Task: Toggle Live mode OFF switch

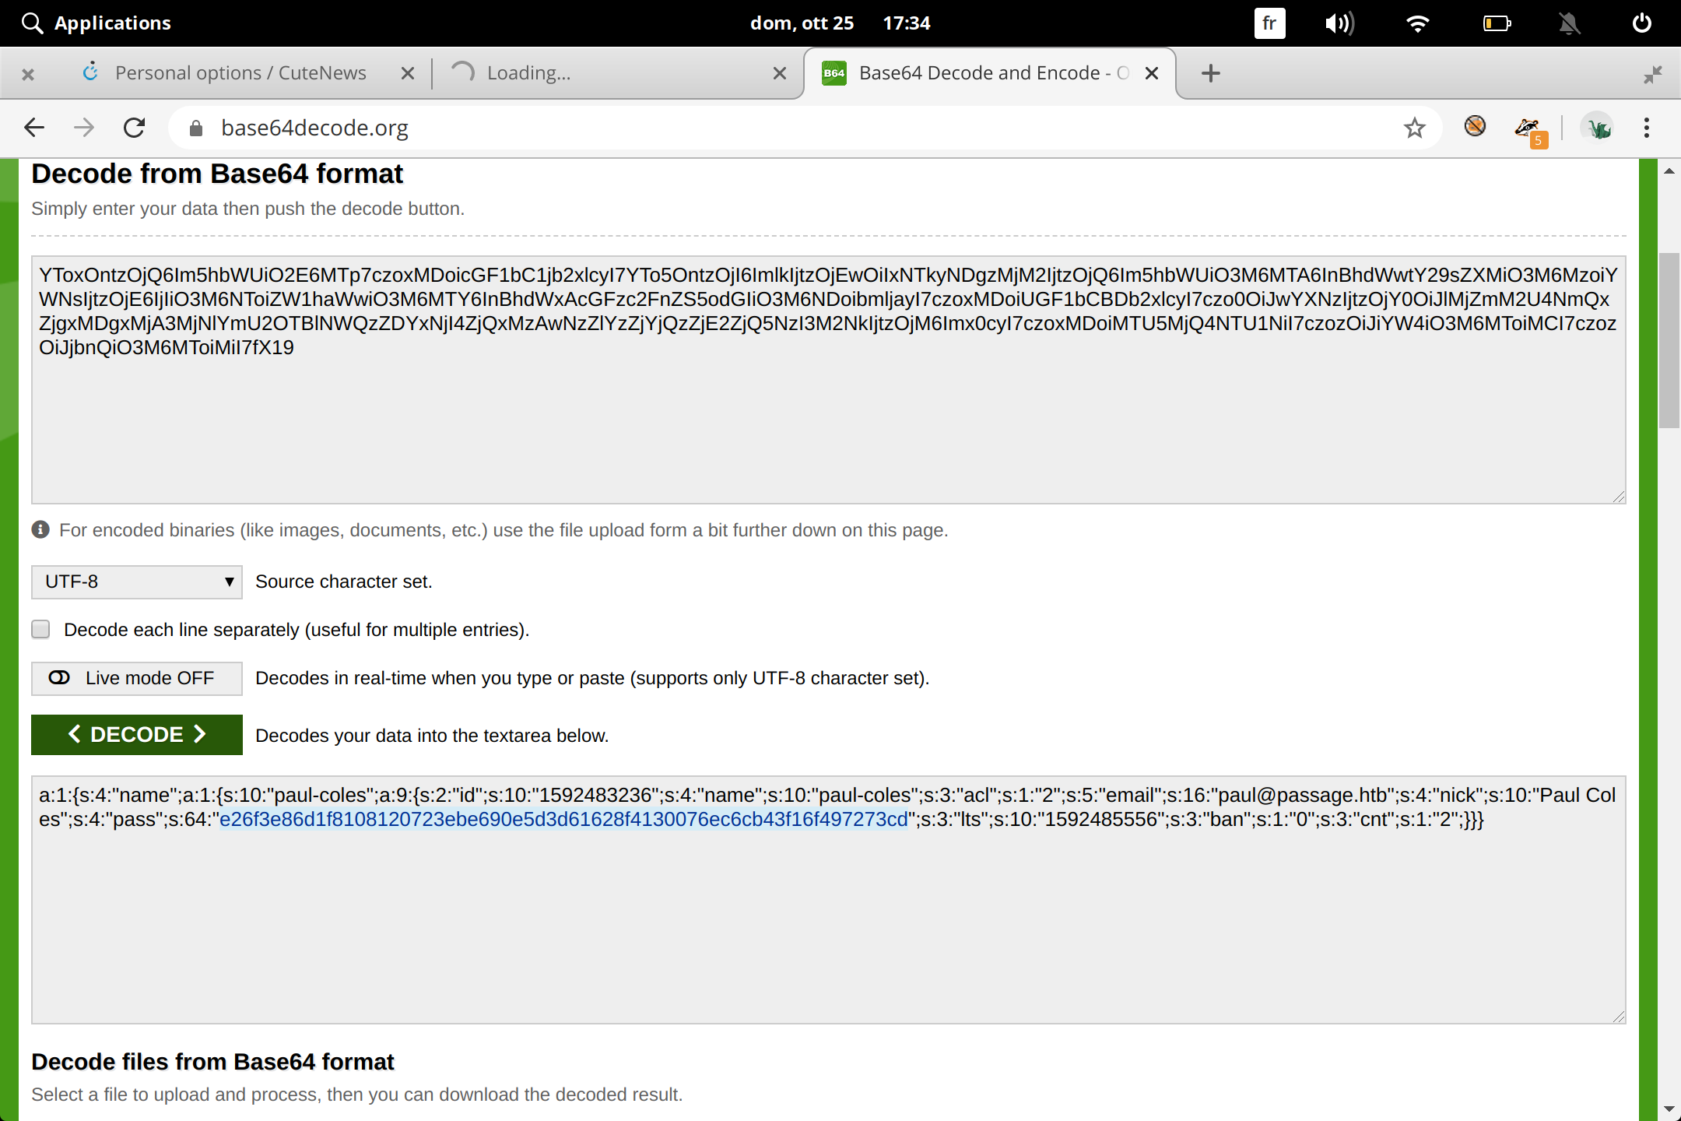Action: [137, 678]
